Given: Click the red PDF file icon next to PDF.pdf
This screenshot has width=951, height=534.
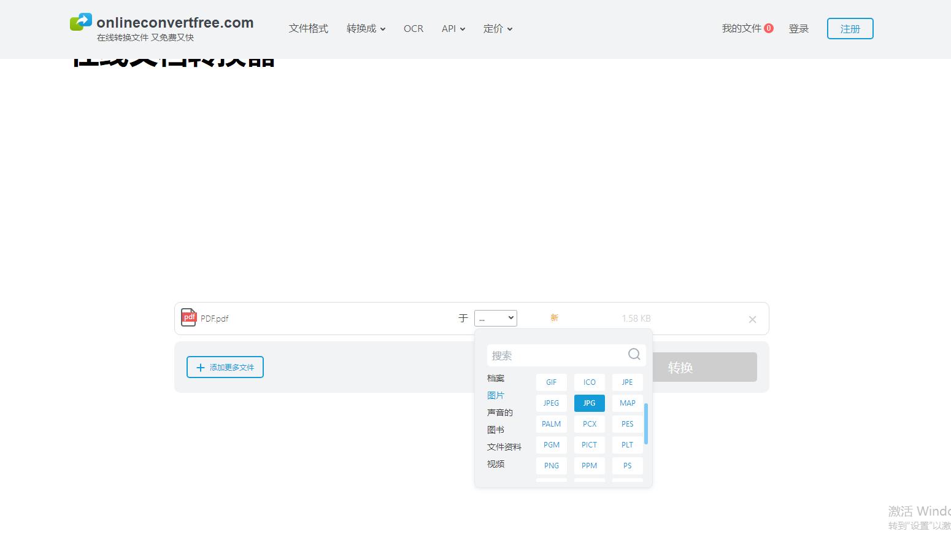Looking at the screenshot, I should [x=188, y=317].
